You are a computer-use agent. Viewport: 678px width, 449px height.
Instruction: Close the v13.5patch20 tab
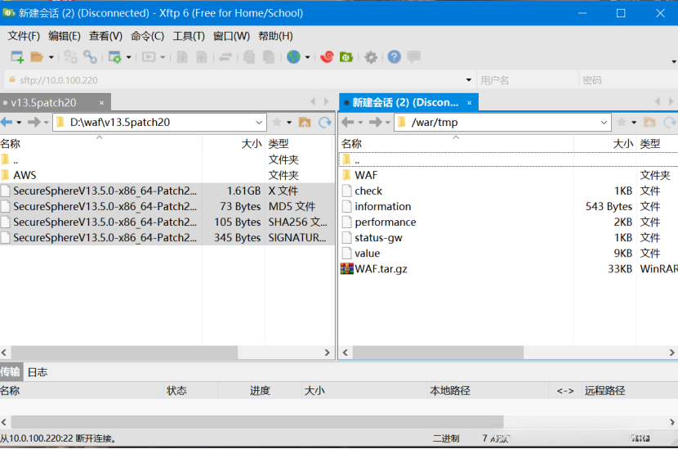coord(101,102)
